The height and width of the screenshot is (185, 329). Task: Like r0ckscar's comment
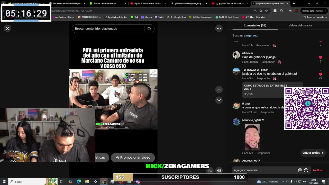click(x=320, y=58)
